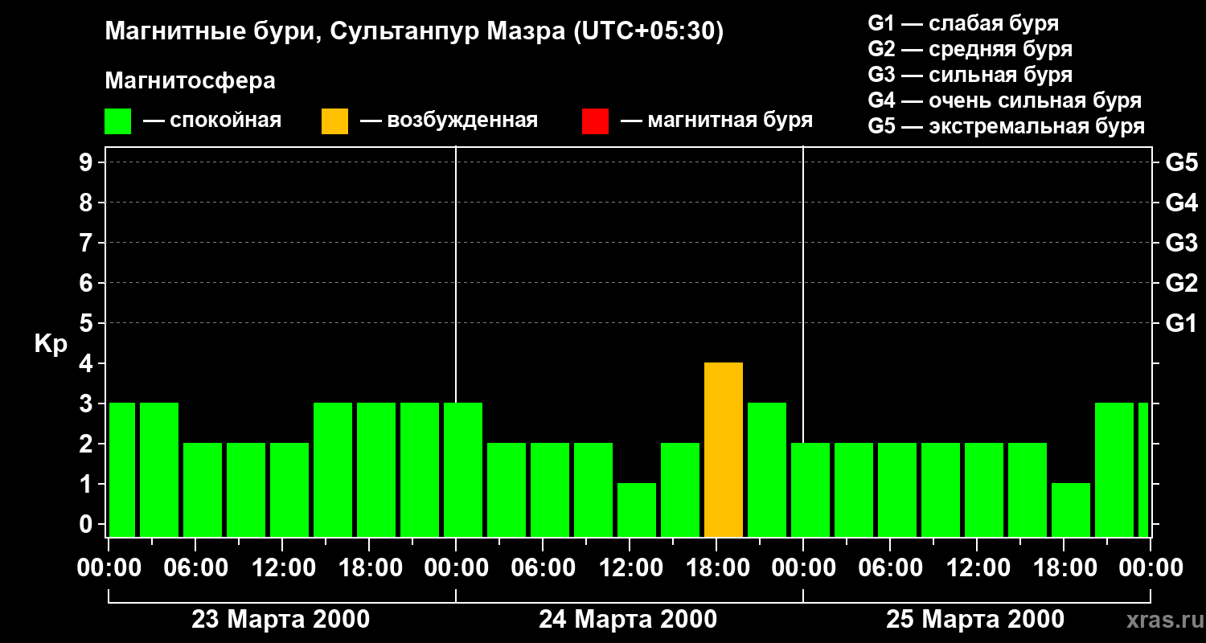
Task: Click the "G2 — средняя буря" line
Action: [x=970, y=49]
